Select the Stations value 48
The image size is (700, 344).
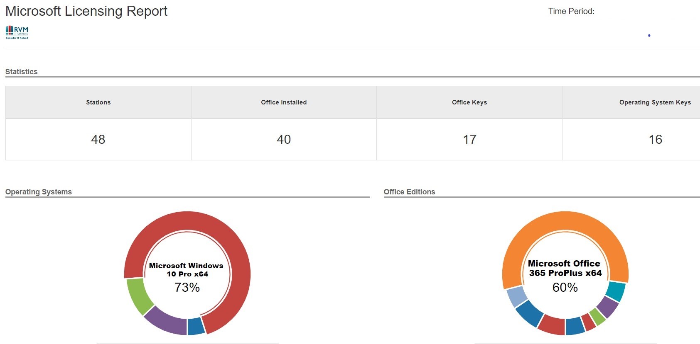tap(98, 139)
